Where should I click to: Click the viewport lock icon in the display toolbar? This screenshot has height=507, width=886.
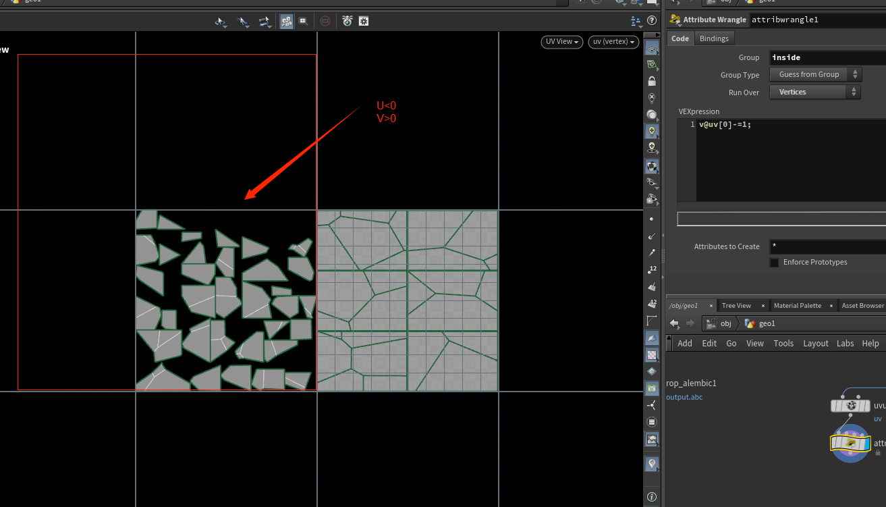click(x=651, y=81)
